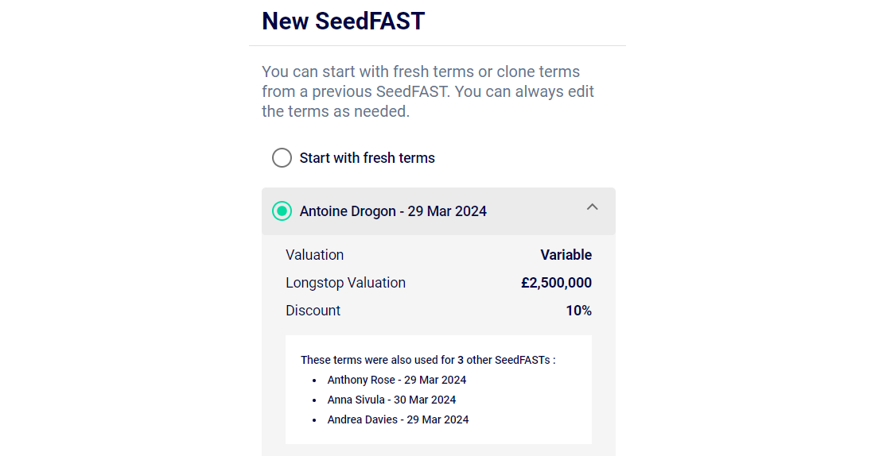
Task: Click "Anthony Rose - 29 Mar 2024" list entry
Action: tap(397, 380)
